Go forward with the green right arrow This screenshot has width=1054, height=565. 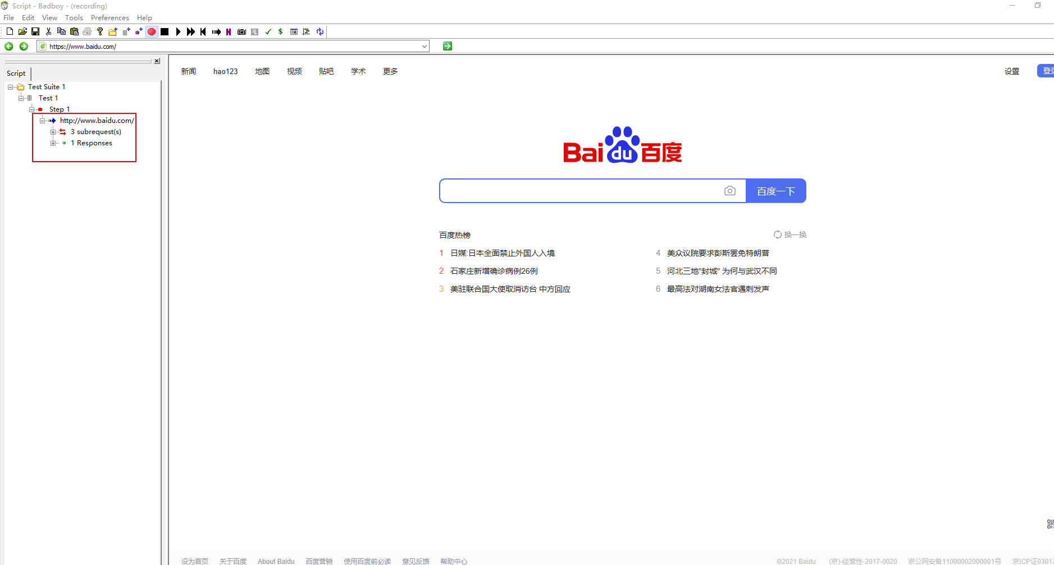[x=24, y=46]
